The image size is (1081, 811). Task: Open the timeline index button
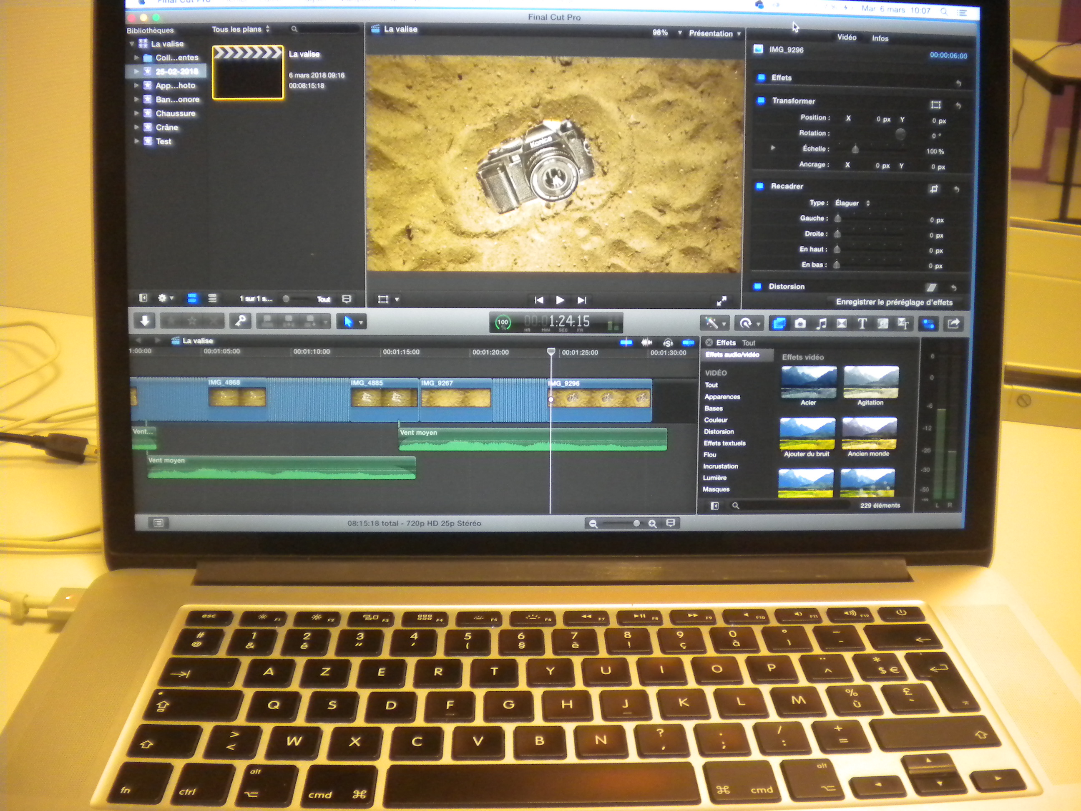tap(158, 523)
